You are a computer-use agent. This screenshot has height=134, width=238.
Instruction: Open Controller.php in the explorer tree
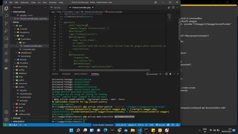coord(29,50)
